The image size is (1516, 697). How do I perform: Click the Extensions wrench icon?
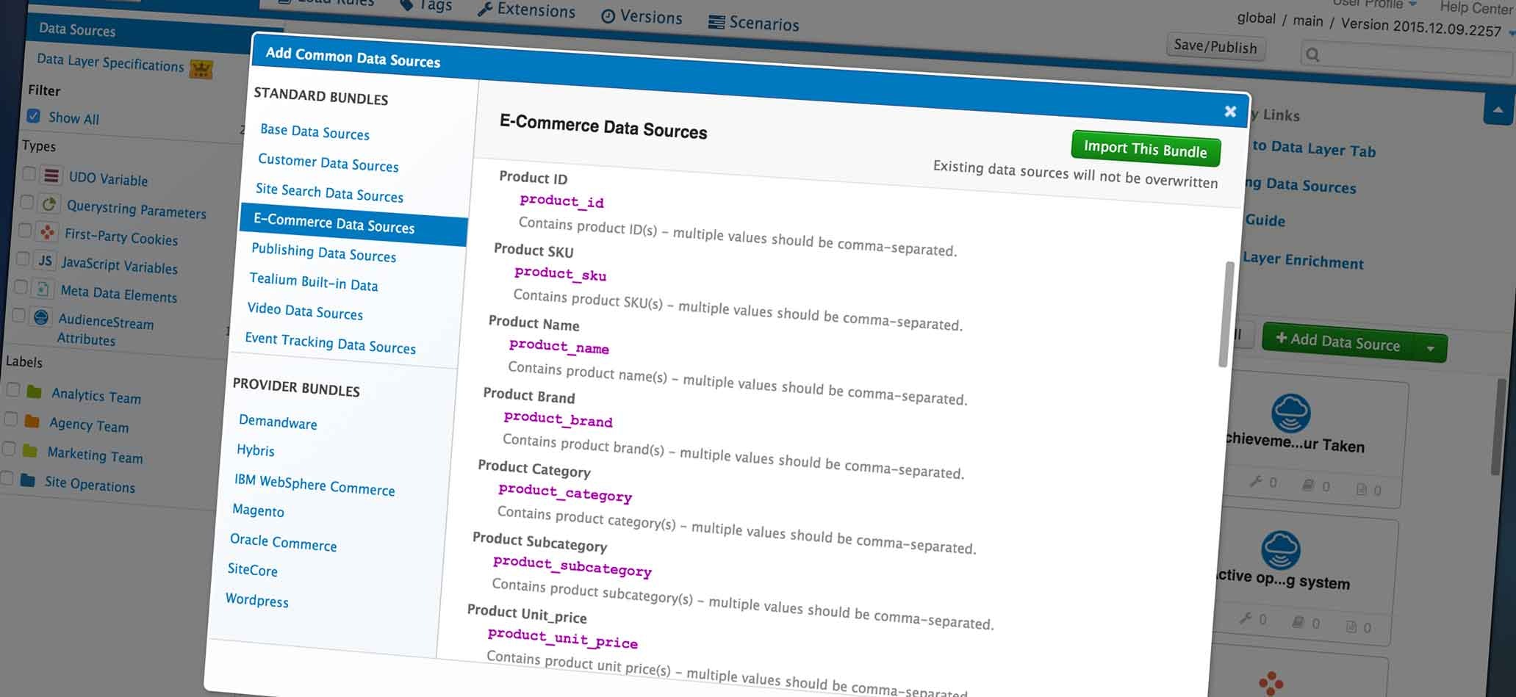[x=485, y=10]
